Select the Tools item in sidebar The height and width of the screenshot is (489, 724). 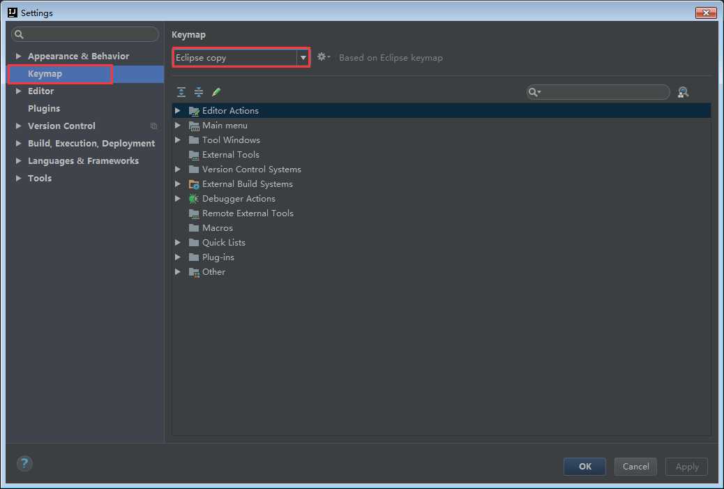(40, 179)
